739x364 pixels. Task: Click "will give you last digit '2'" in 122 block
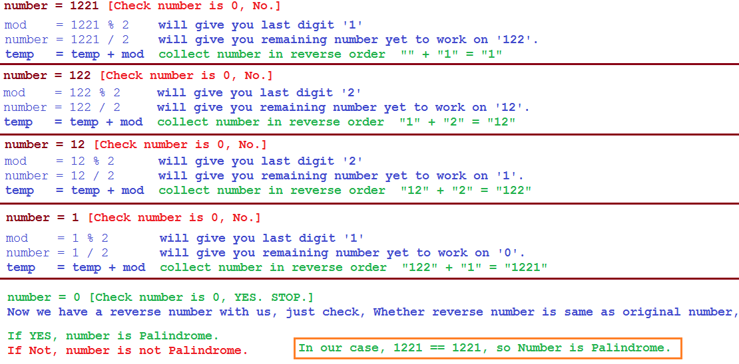coord(259,92)
